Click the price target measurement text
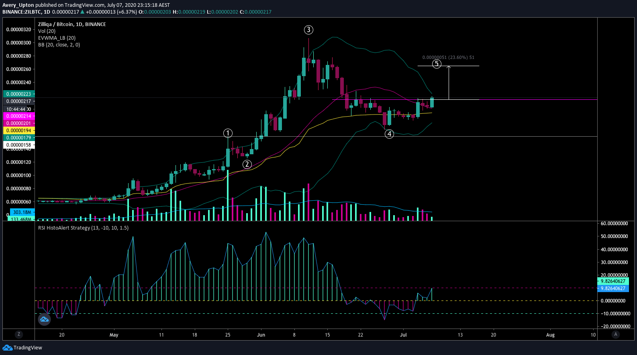 (x=448, y=57)
